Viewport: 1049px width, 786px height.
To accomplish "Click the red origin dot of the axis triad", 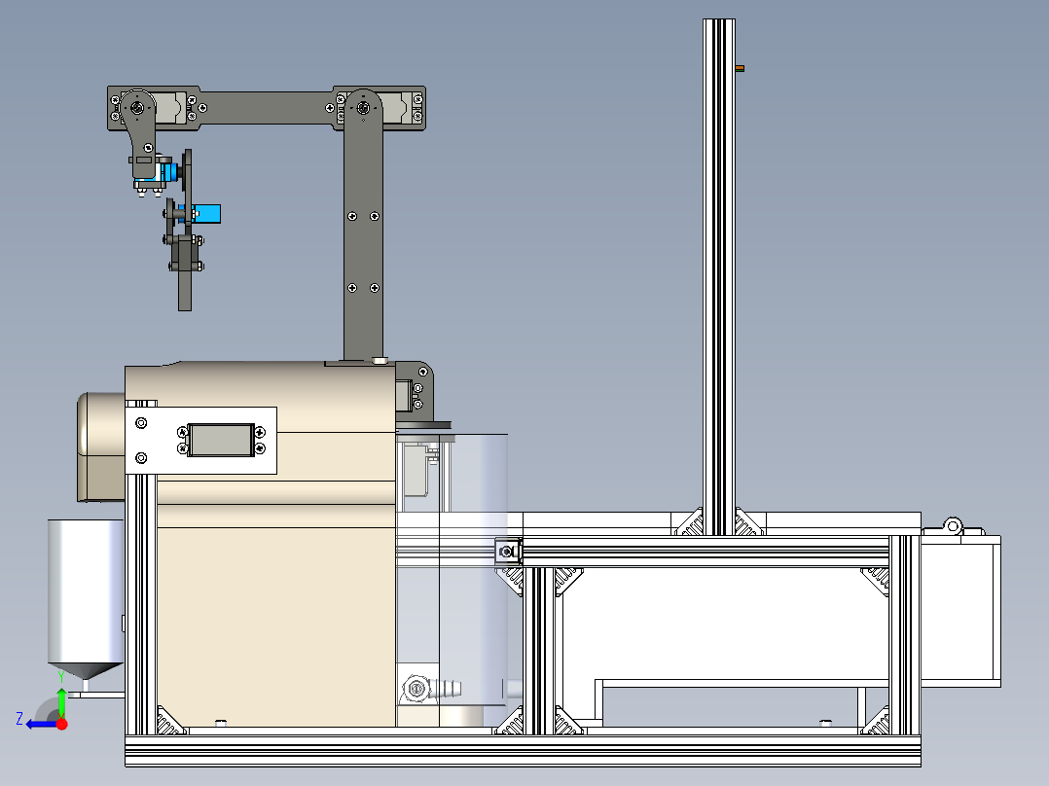I will [62, 724].
